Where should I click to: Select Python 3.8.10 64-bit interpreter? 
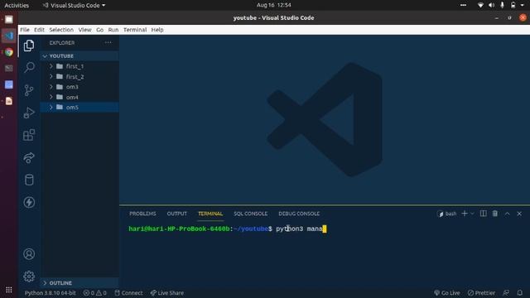pyautogui.click(x=50, y=293)
